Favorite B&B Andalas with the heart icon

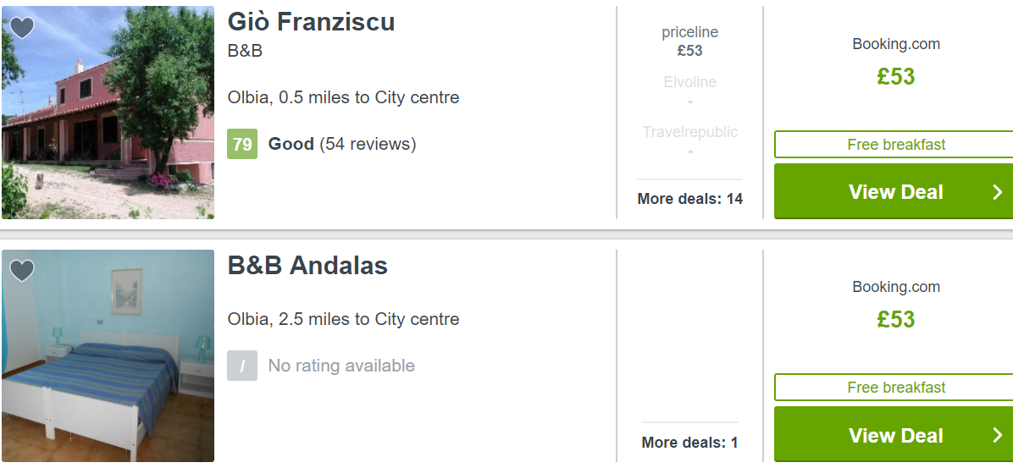pyautogui.click(x=22, y=271)
